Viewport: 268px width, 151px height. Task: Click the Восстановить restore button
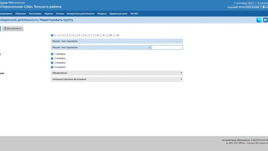pyautogui.click(x=13, y=29)
